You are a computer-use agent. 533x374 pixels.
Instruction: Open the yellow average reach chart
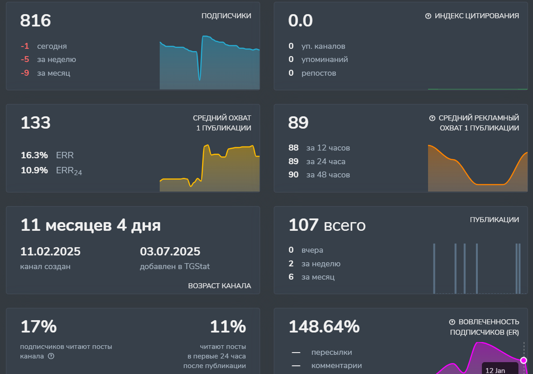point(209,169)
